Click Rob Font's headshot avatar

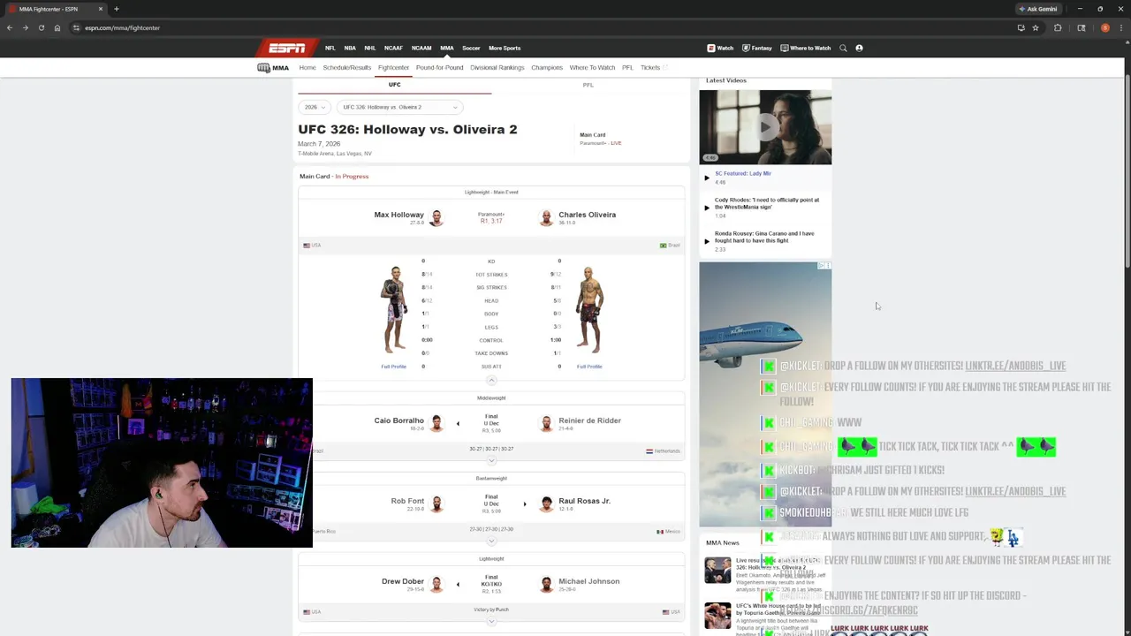pyautogui.click(x=436, y=503)
